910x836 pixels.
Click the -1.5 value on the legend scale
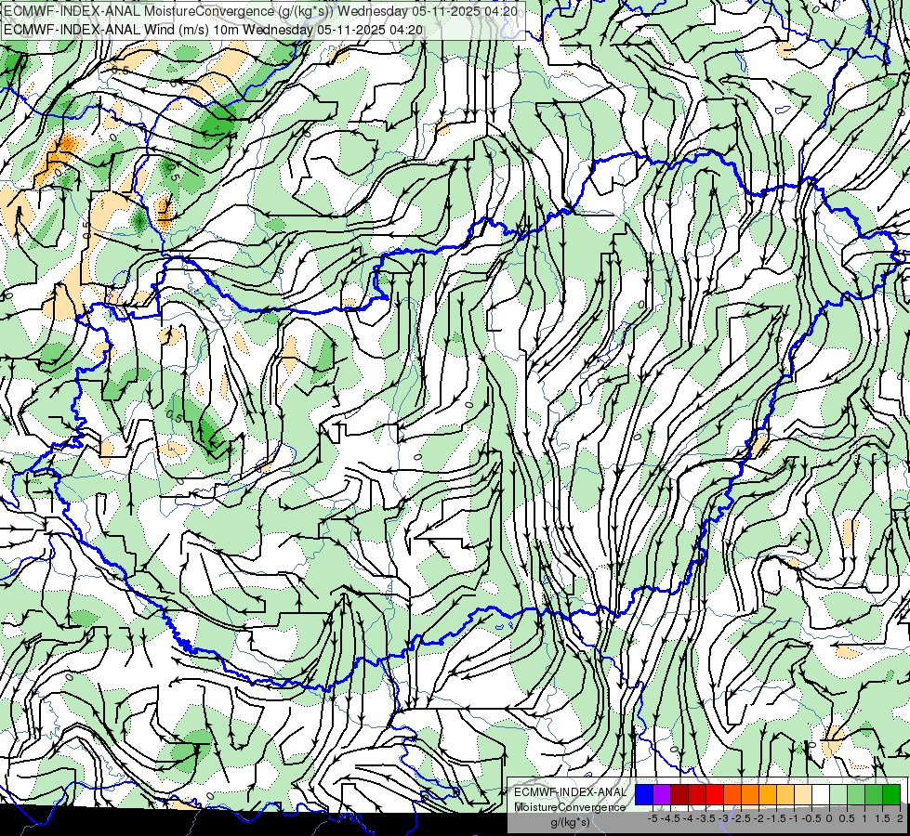coord(776,818)
